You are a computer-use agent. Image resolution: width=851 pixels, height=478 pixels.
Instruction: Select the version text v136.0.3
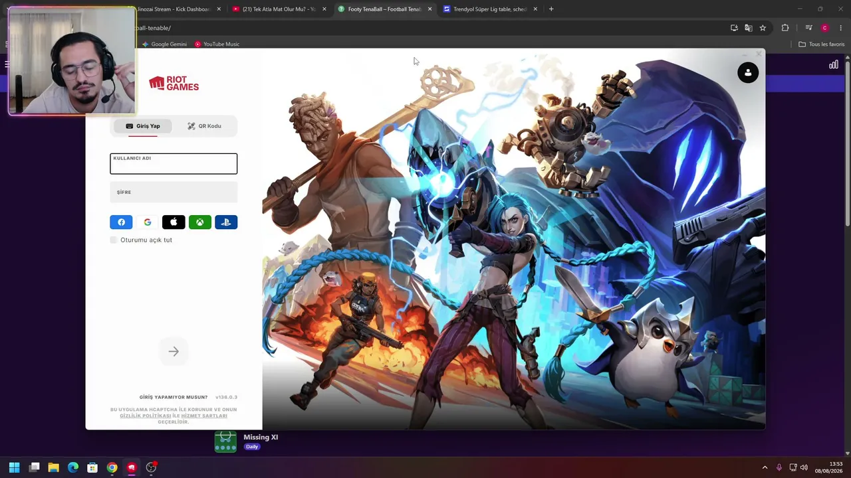(x=226, y=397)
